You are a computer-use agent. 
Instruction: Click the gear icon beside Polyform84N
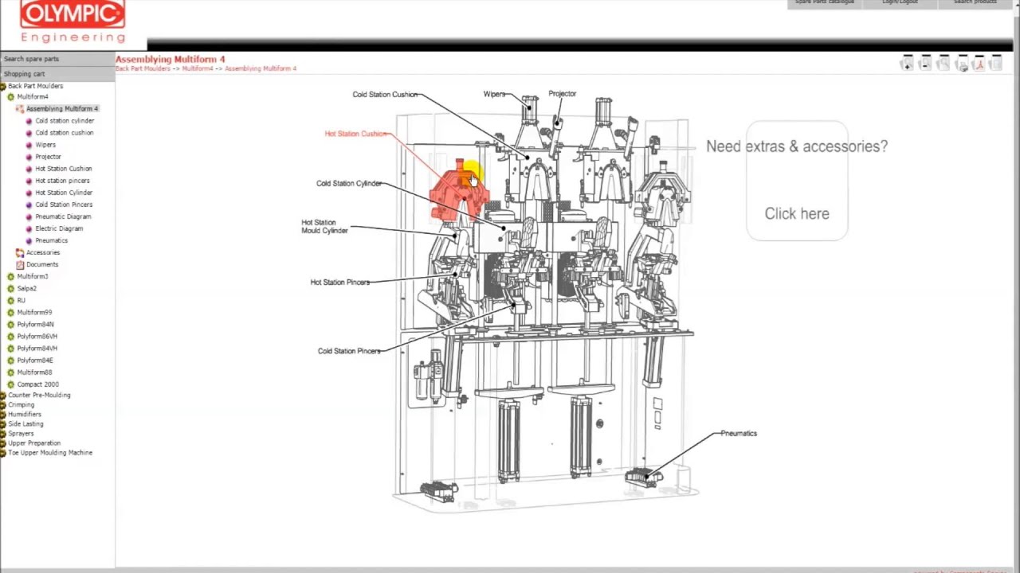pyautogui.click(x=10, y=325)
